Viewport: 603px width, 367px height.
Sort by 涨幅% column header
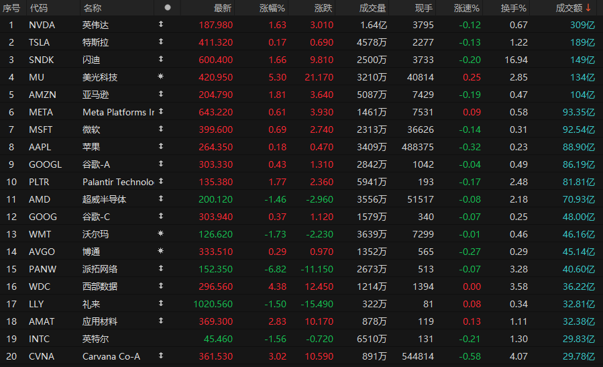[x=272, y=8]
